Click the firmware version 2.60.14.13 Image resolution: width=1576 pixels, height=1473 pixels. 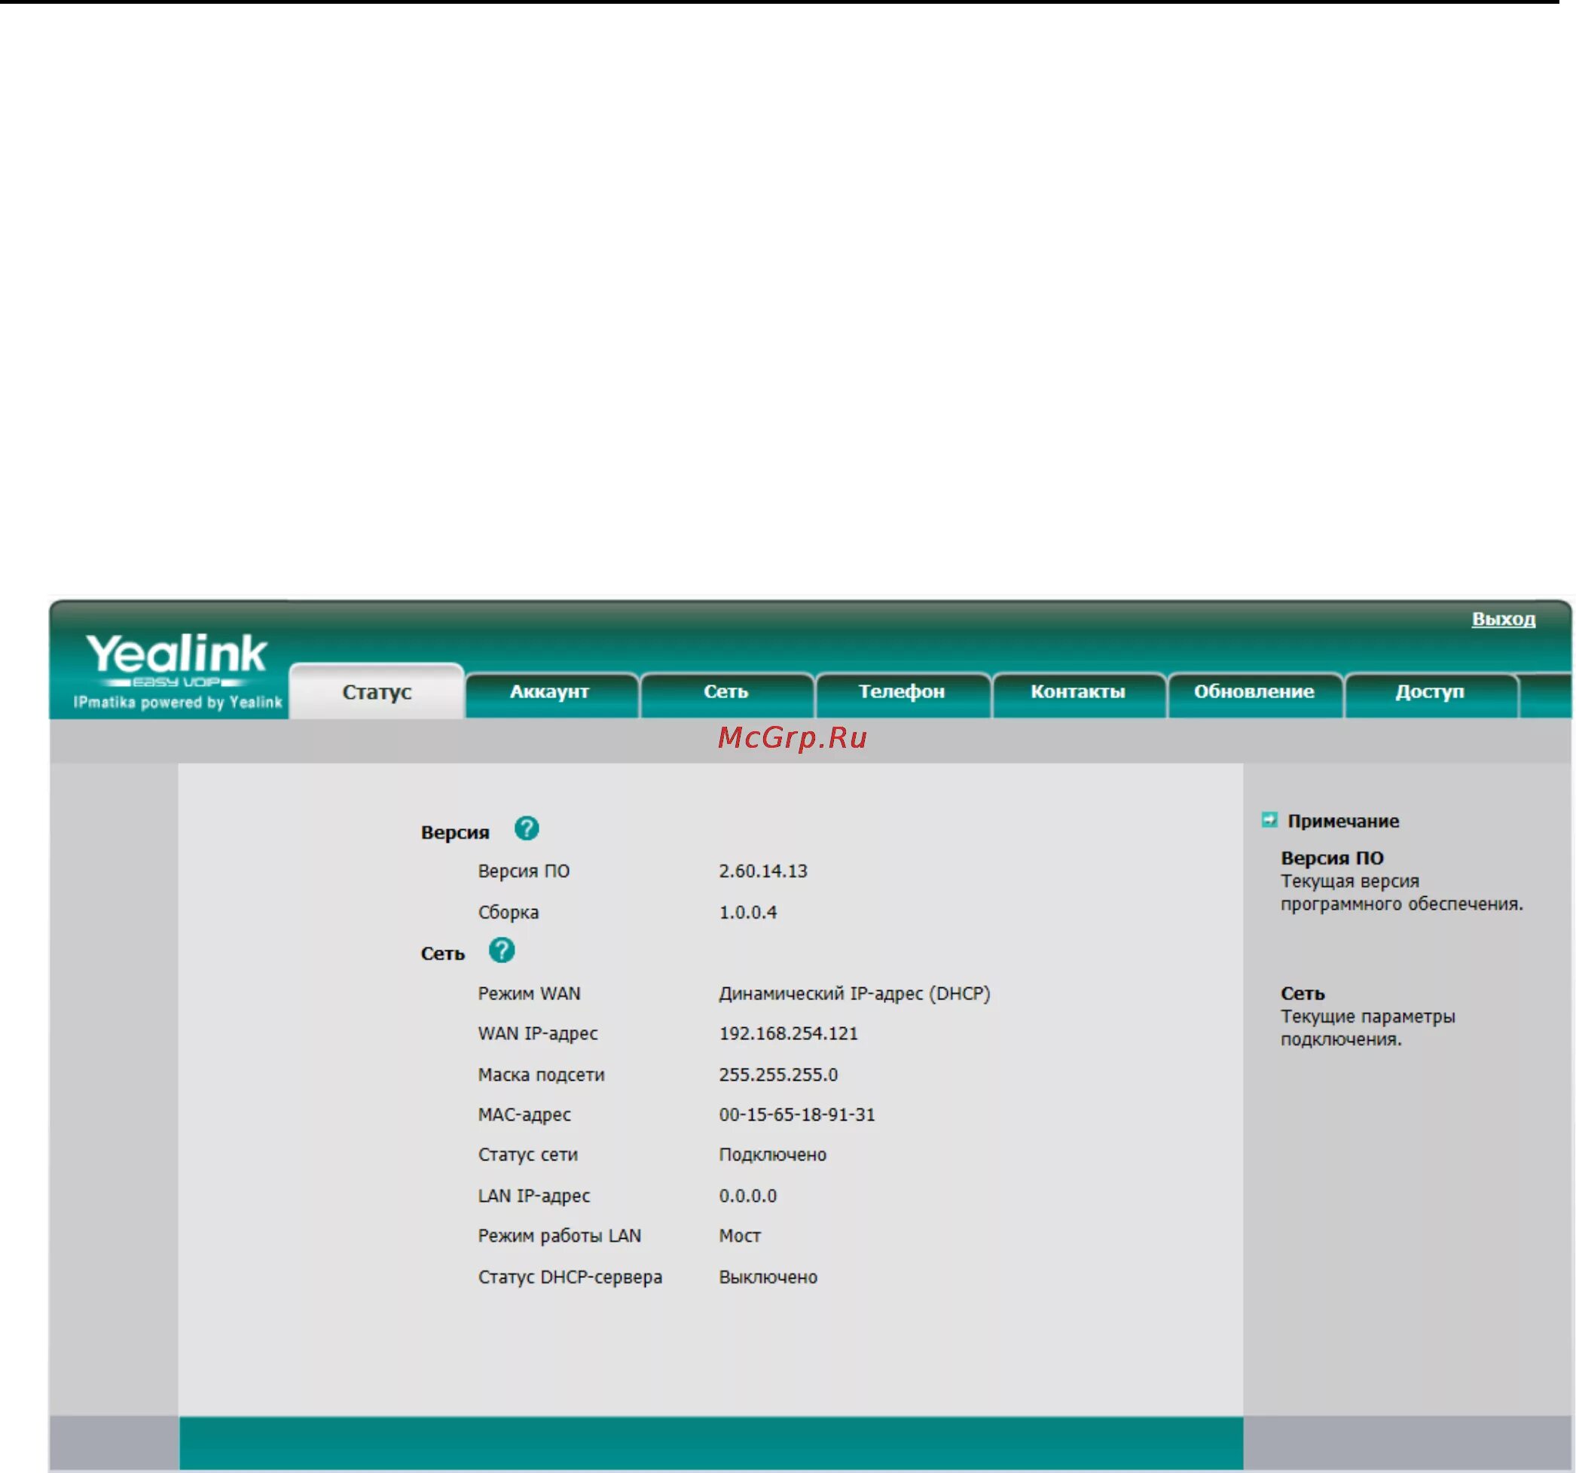coord(762,871)
